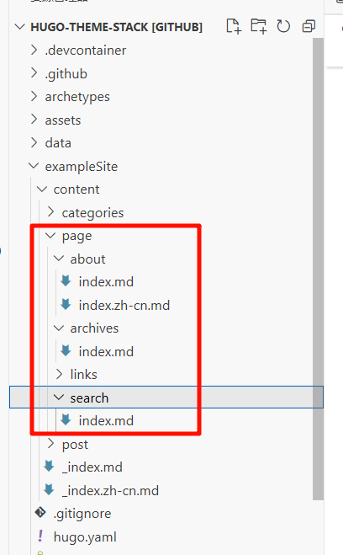The width and height of the screenshot is (343, 555).
Task: Collapse the about folder chevron
Action: tap(59, 259)
